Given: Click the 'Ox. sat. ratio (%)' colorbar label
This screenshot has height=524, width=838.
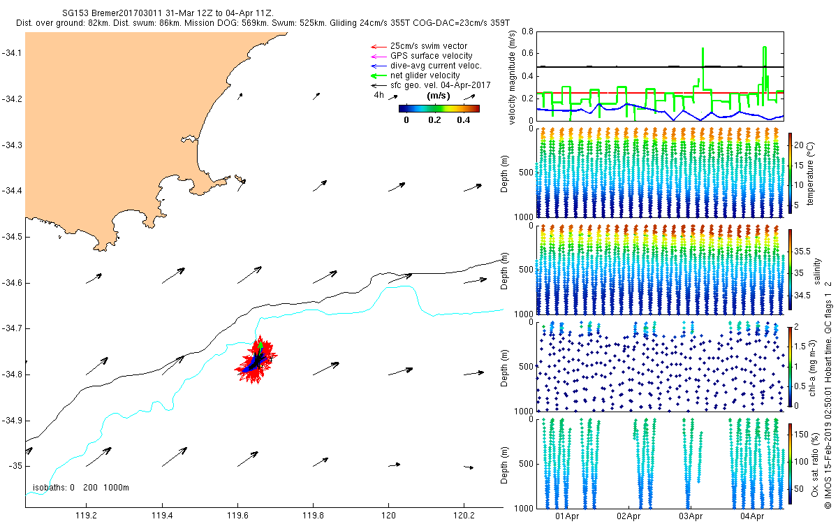Looking at the screenshot, I should pyautogui.click(x=814, y=464).
